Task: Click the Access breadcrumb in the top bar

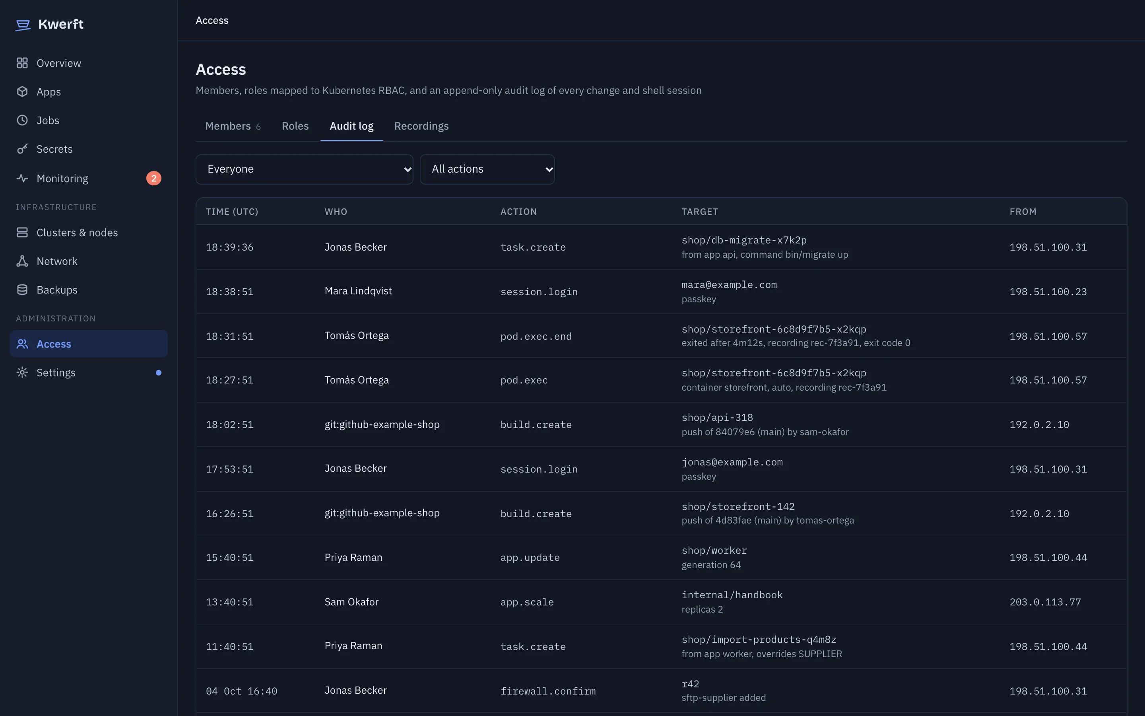Action: coord(212,20)
